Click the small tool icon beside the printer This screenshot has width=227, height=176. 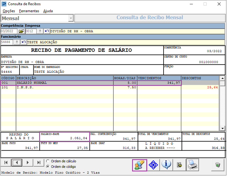point(179,165)
